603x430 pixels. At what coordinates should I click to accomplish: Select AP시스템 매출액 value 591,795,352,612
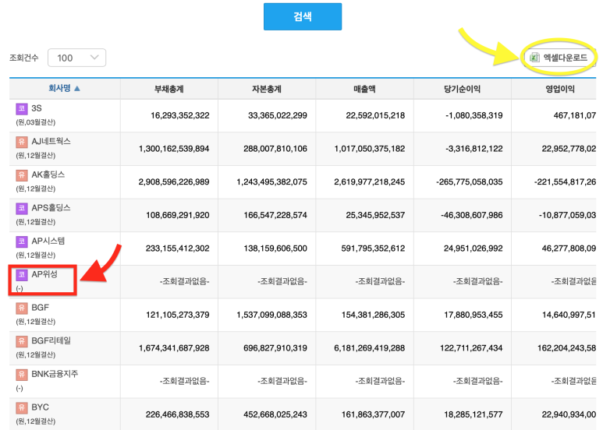click(373, 248)
